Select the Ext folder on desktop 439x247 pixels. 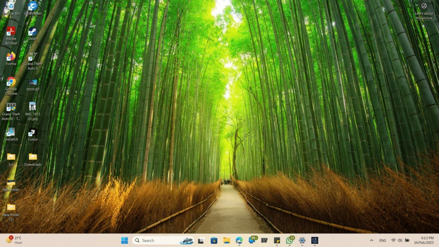(11, 160)
